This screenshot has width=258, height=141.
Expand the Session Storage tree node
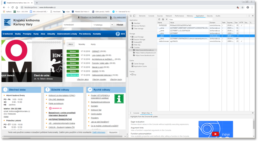click(131, 39)
